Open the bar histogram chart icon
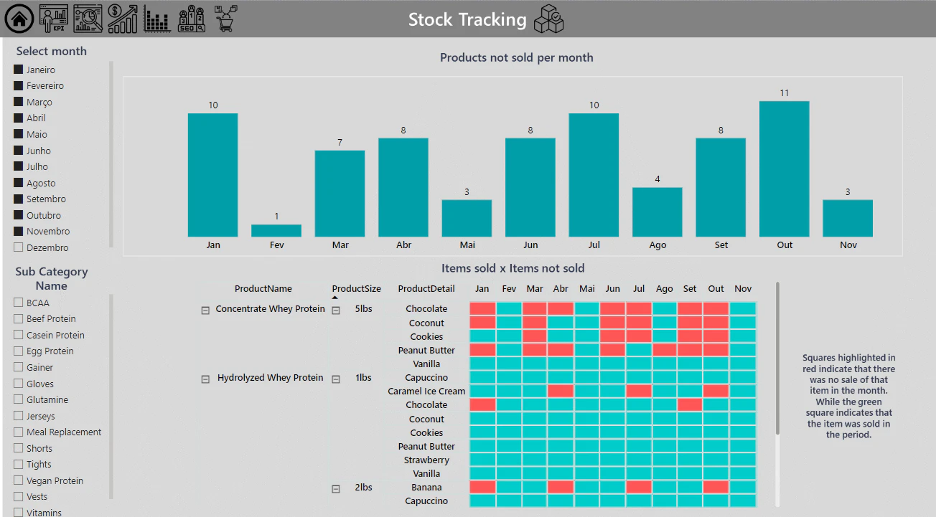 click(x=157, y=19)
